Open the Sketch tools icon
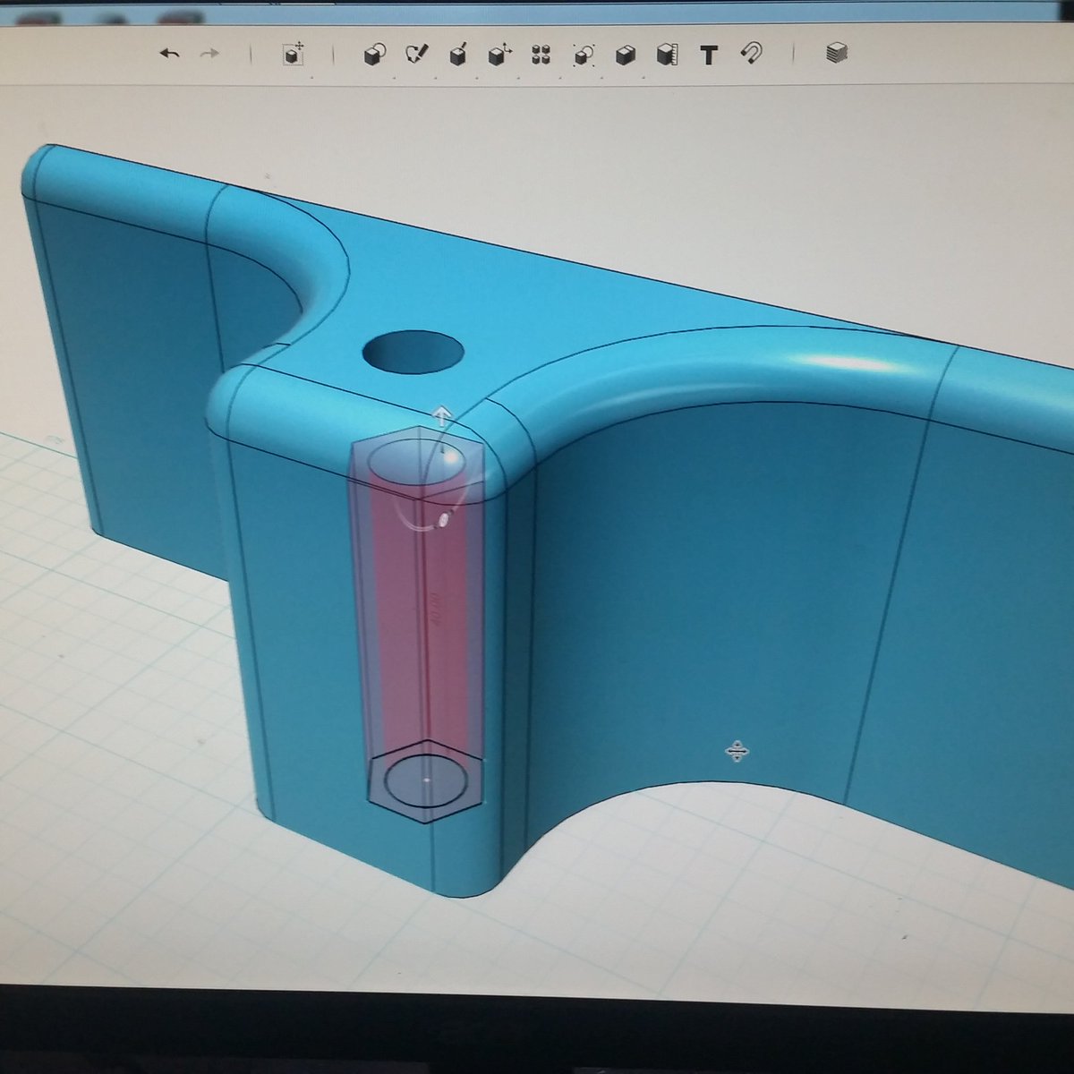 click(416, 55)
